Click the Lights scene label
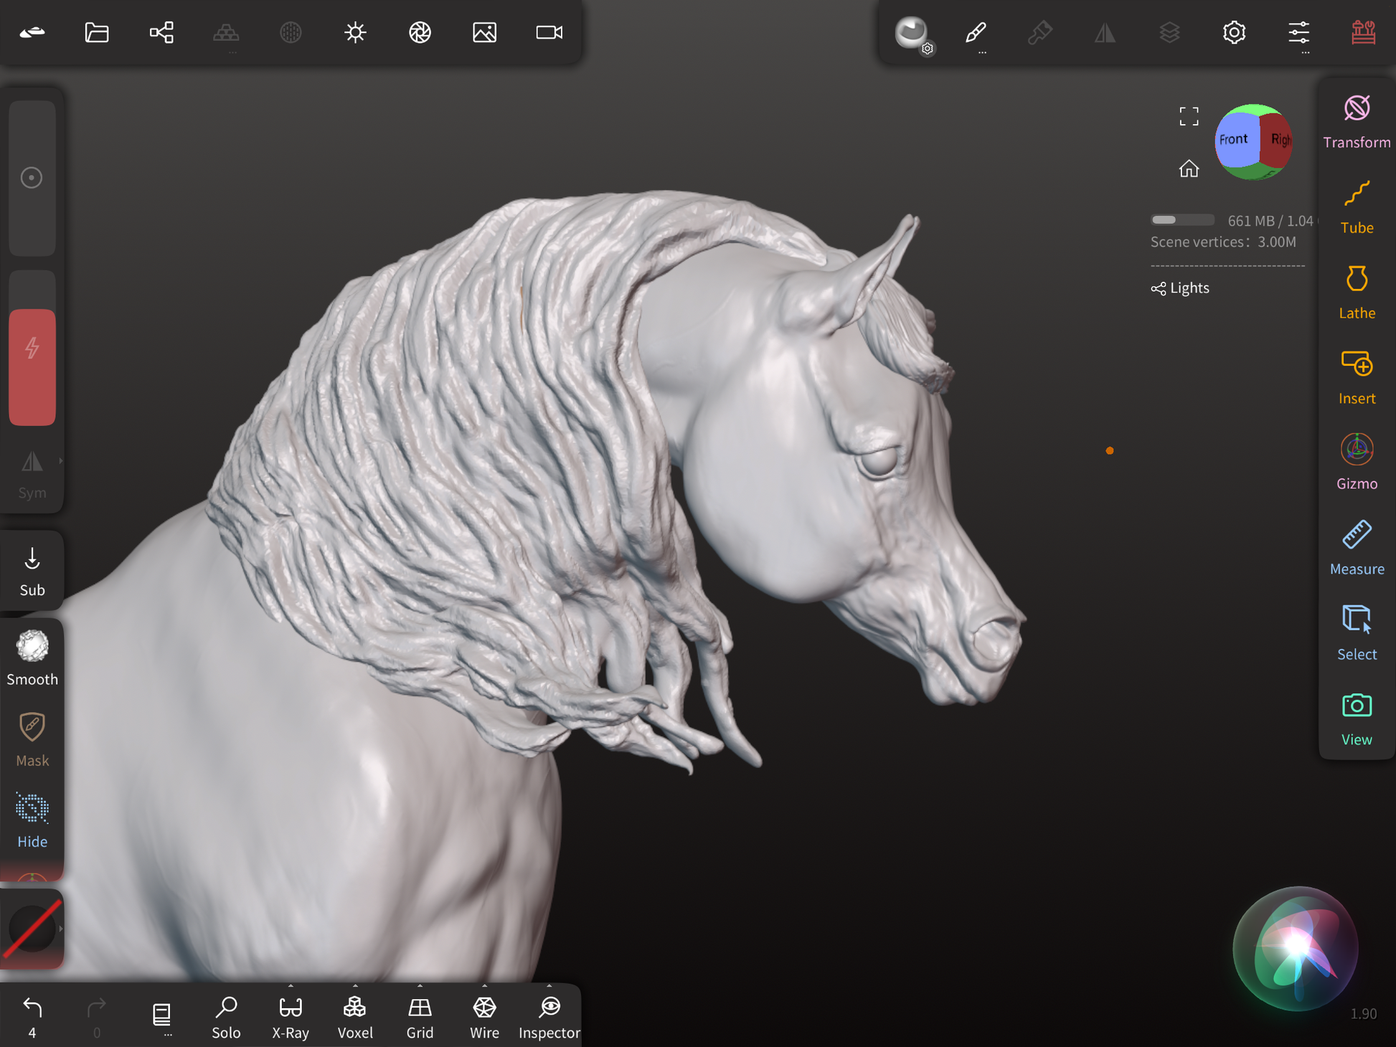Screen dimensions: 1396x1047 1189,288
